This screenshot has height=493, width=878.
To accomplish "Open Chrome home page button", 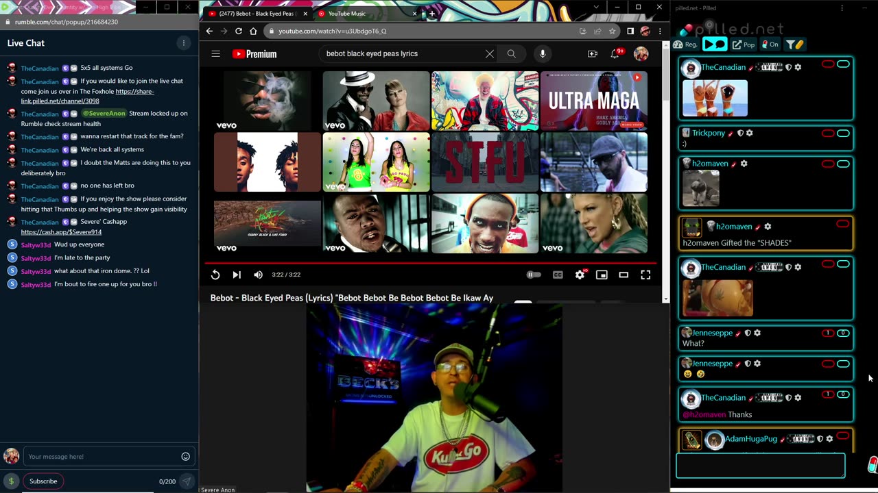I will tap(253, 31).
